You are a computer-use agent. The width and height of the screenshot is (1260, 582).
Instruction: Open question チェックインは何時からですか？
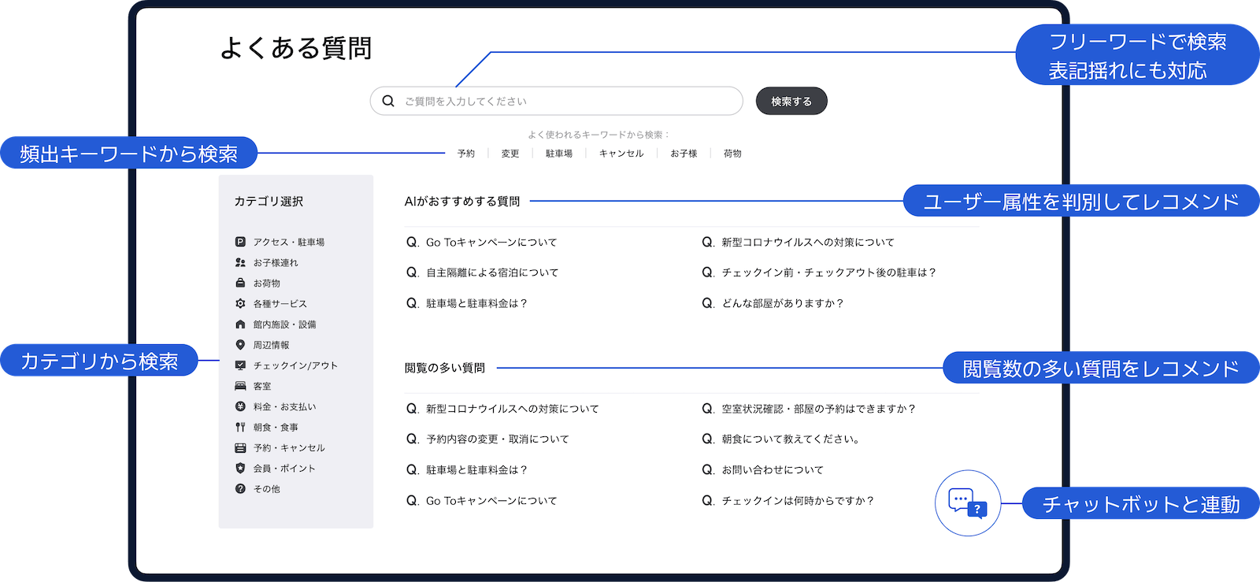pyautogui.click(x=798, y=501)
